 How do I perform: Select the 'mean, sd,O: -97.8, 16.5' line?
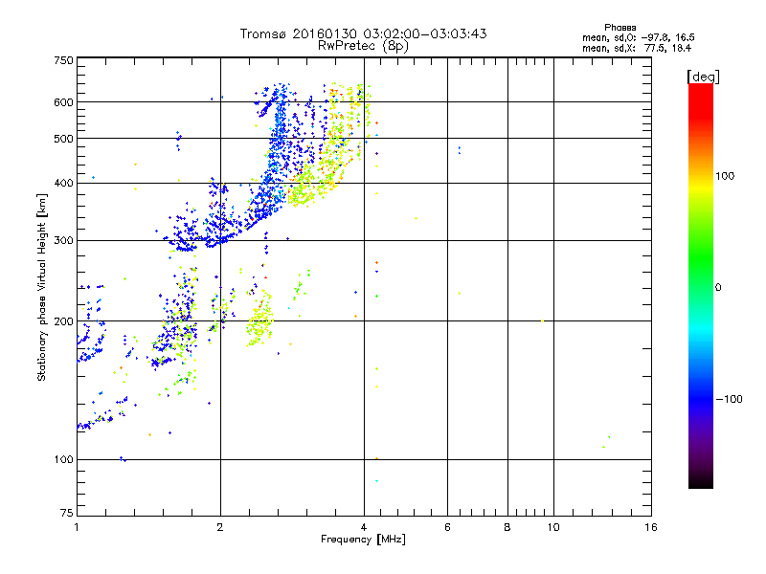(638, 37)
